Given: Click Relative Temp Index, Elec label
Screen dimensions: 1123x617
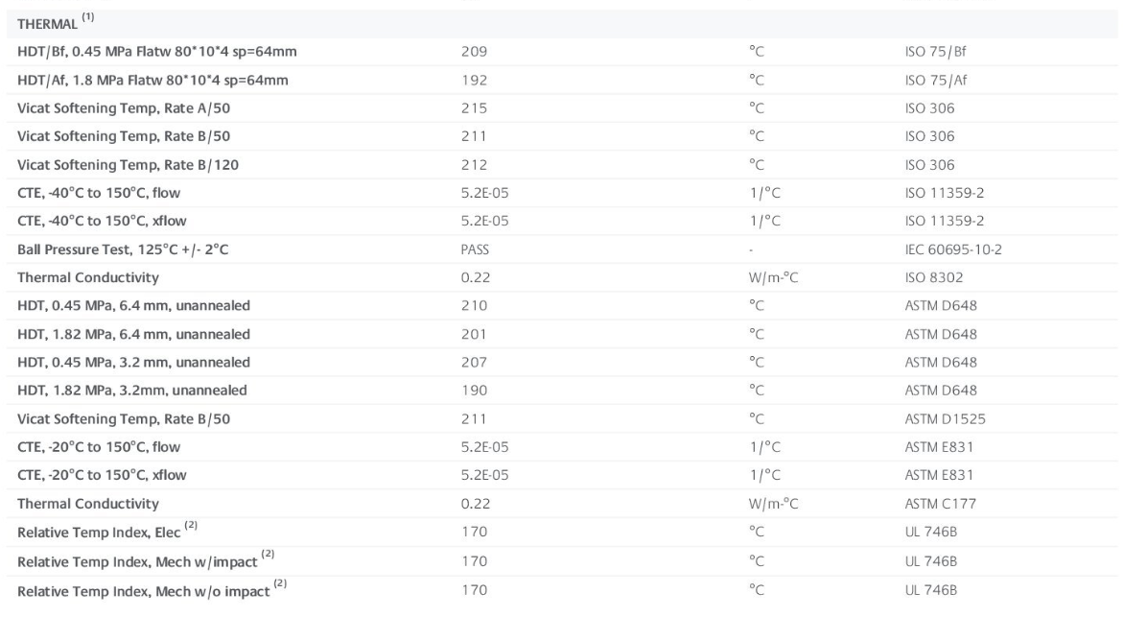Looking at the screenshot, I should click(99, 533).
